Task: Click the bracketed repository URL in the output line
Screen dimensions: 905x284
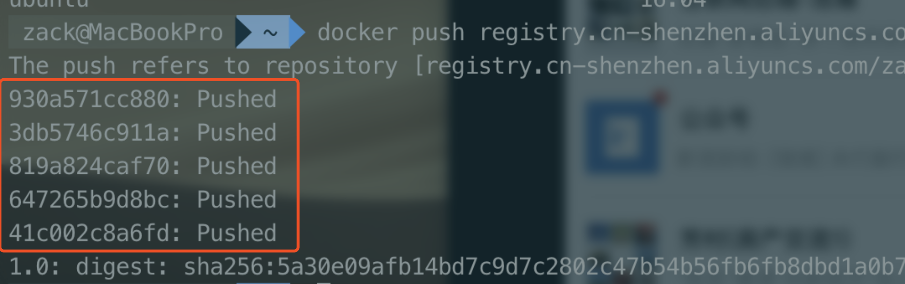Action: pos(659,67)
